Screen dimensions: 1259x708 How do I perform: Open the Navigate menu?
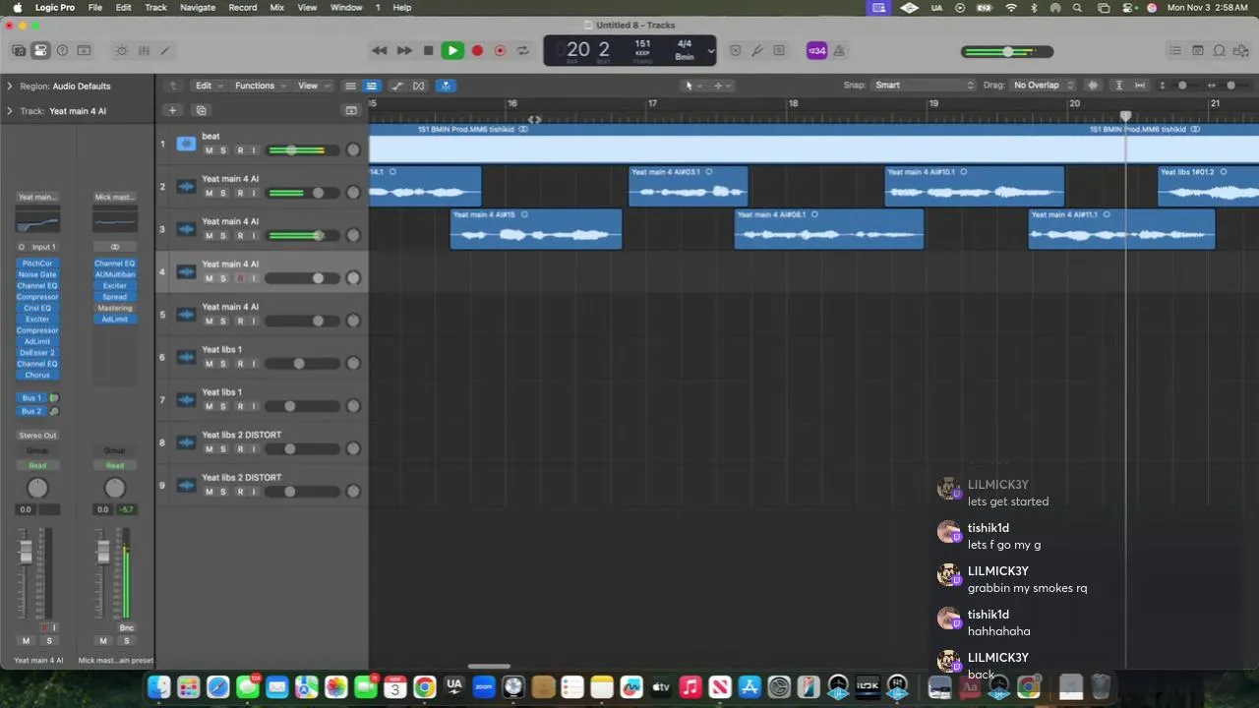click(198, 7)
